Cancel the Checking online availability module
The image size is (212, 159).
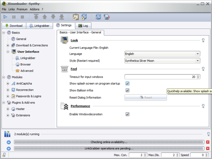coord(208,142)
